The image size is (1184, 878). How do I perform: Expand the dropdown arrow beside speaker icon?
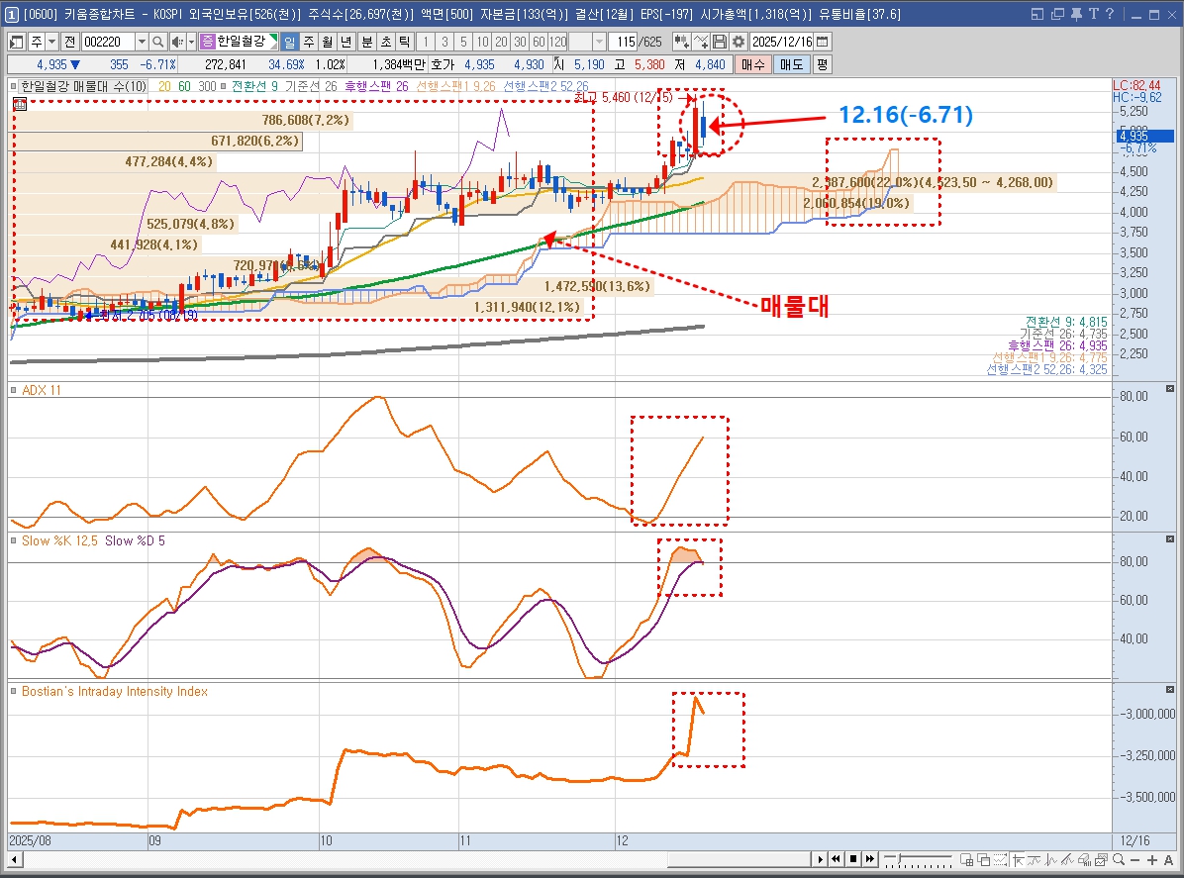tap(191, 43)
